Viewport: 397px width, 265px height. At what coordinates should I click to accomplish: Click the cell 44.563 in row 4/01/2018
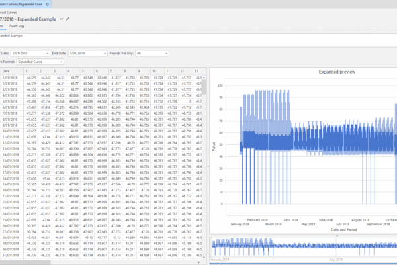tap(32, 95)
